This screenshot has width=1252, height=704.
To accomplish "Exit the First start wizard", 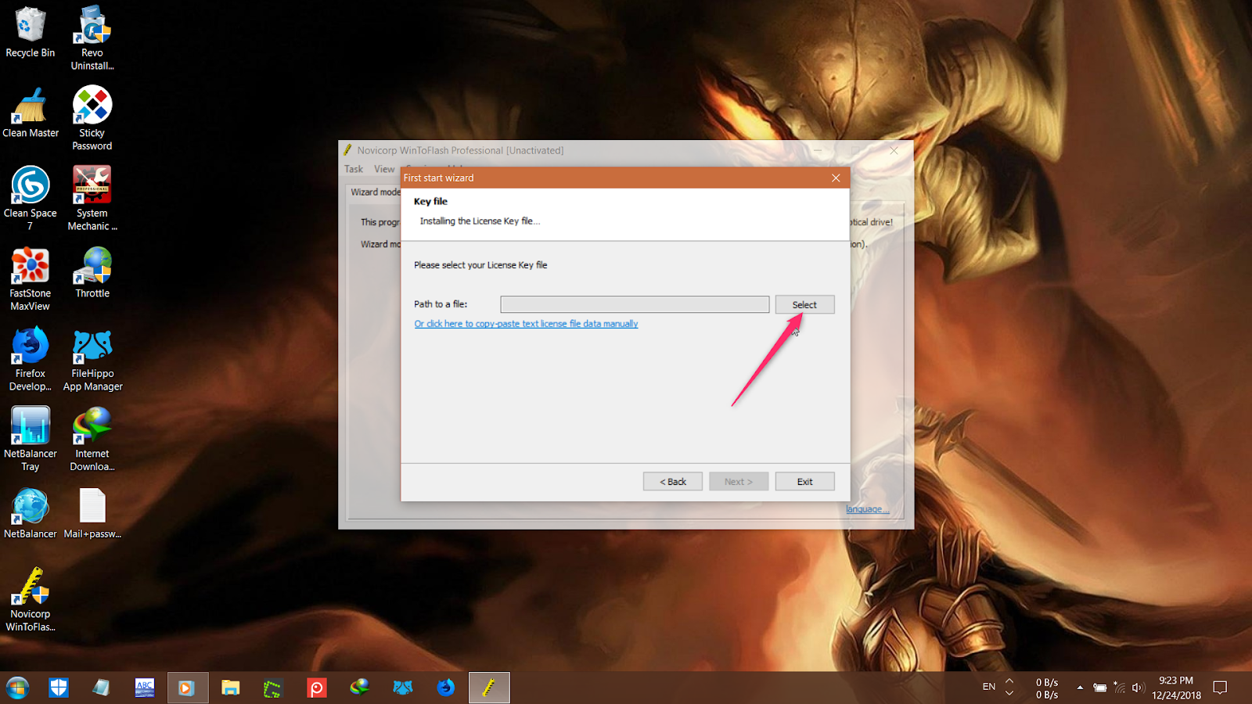I will pyautogui.click(x=804, y=482).
